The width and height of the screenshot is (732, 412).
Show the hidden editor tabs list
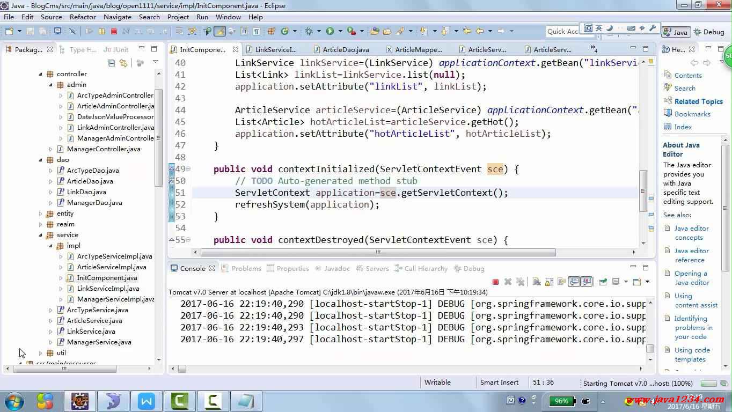click(594, 49)
